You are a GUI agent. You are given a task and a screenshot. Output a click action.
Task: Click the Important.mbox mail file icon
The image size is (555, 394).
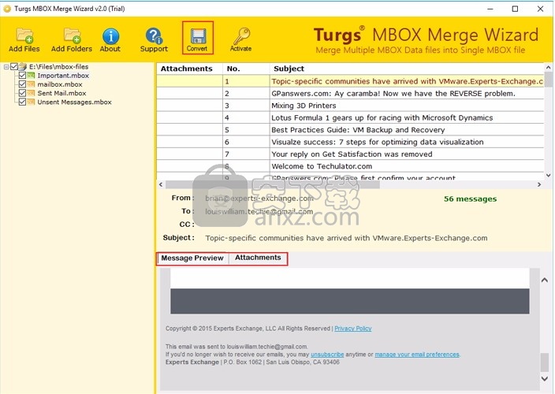(x=32, y=76)
